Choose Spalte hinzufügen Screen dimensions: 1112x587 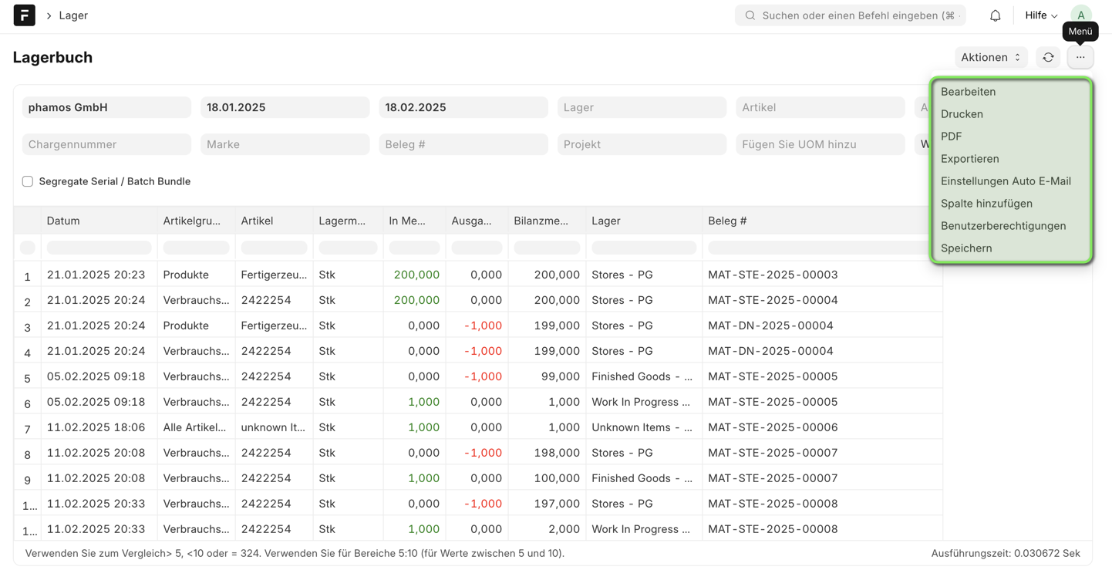(1011, 204)
